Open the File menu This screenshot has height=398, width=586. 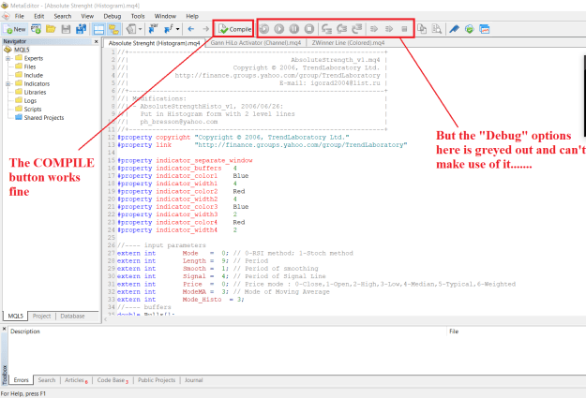(x=20, y=17)
